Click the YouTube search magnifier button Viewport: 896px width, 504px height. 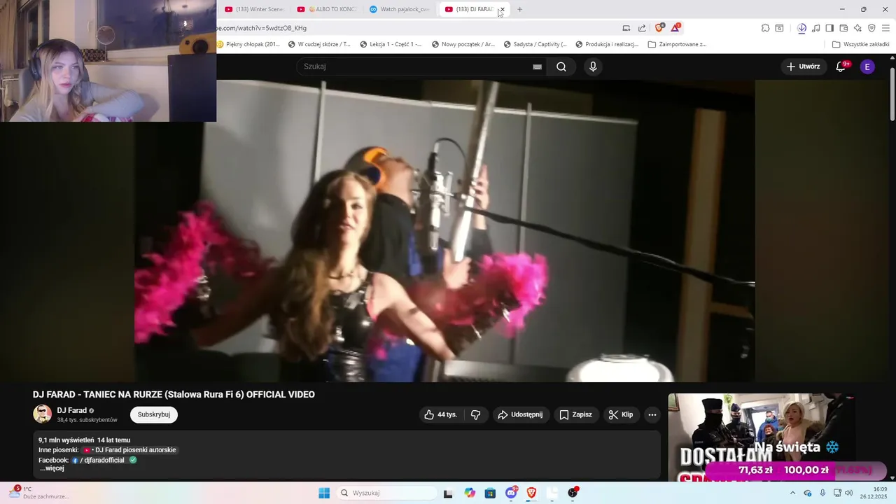coord(561,66)
